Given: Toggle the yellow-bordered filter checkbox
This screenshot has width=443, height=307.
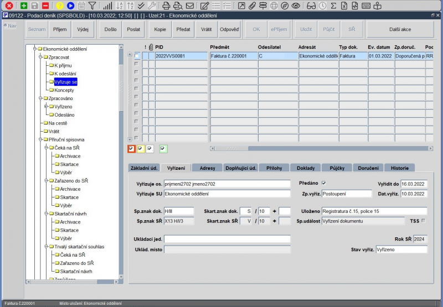Looking at the screenshot, I should click(x=141, y=149).
